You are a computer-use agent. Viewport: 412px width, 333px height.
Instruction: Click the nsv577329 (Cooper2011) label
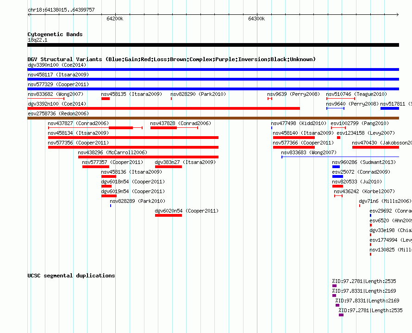pyautogui.click(x=58, y=84)
